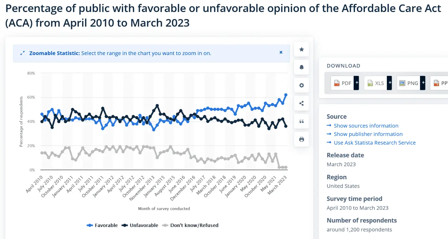Hide the Don't know/Refused legend series
Viewport: 448px width, 239px height.
point(190,225)
